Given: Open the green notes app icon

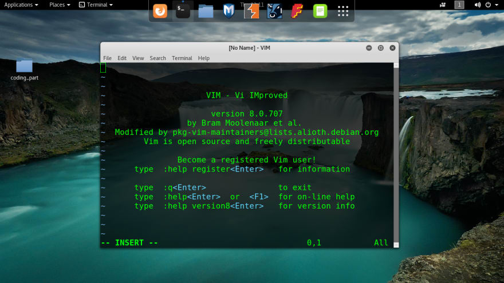Looking at the screenshot, I should pos(320,11).
